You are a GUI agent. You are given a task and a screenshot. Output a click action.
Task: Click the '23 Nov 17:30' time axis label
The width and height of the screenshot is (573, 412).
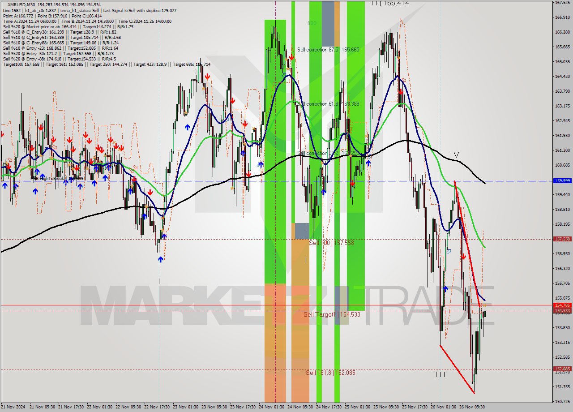pyautogui.click(x=243, y=407)
